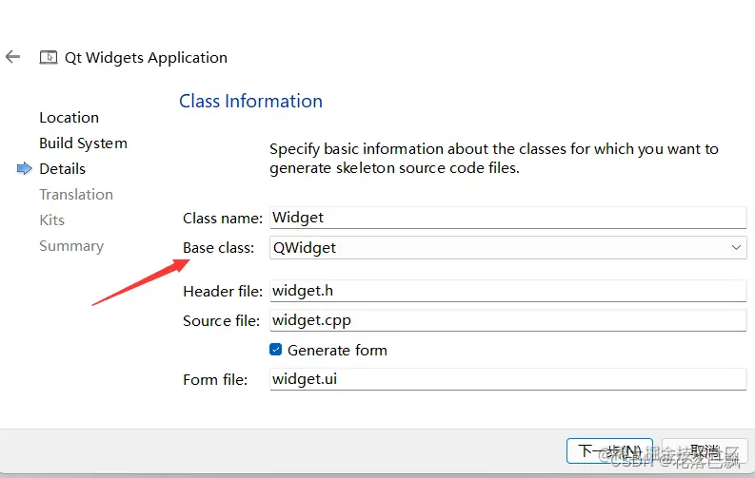Click the Qt Widgets Application window icon
755x478 pixels.
pos(49,57)
